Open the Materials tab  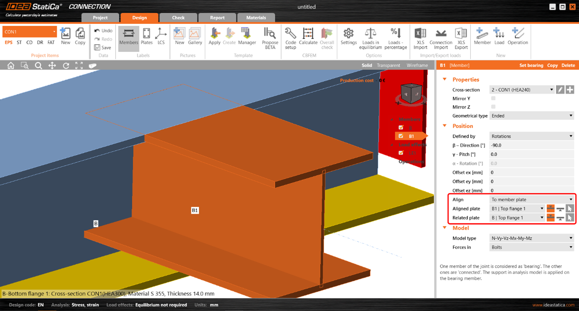pyautogui.click(x=256, y=18)
